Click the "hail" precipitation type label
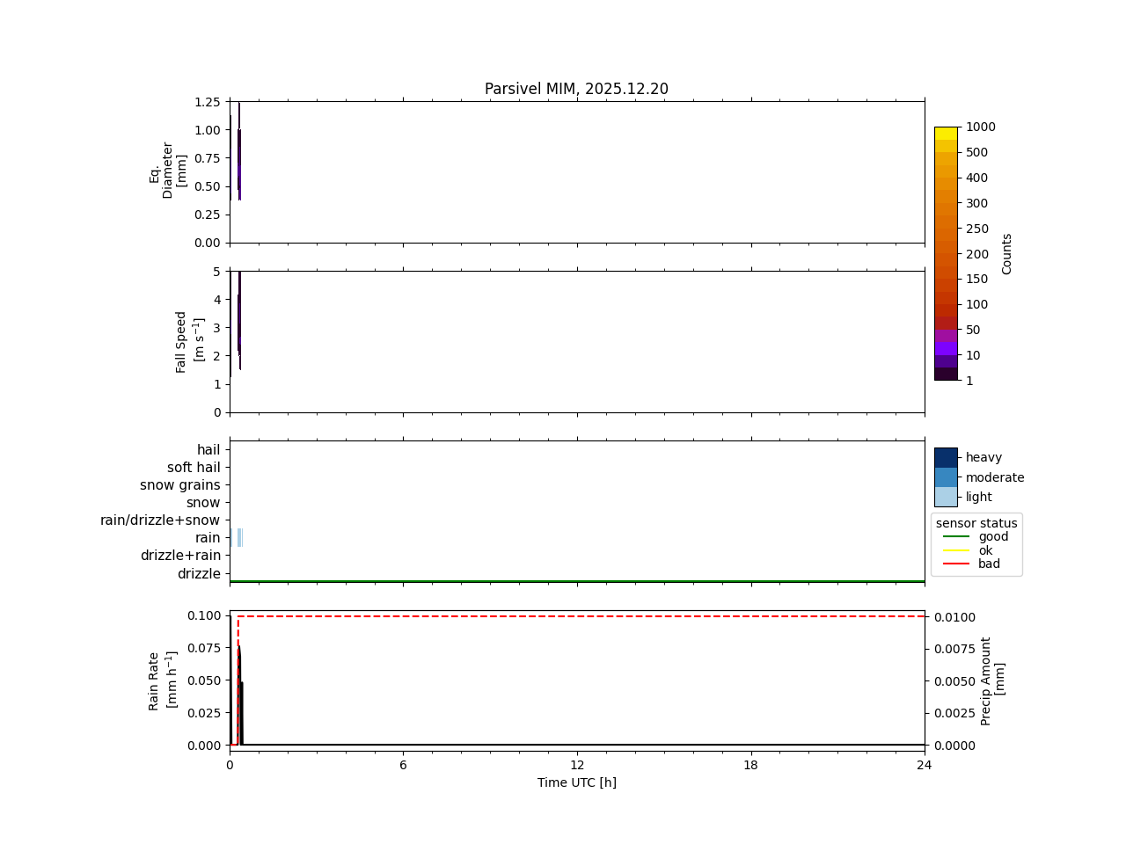Screen dimensions: 1126x844 (x=208, y=450)
